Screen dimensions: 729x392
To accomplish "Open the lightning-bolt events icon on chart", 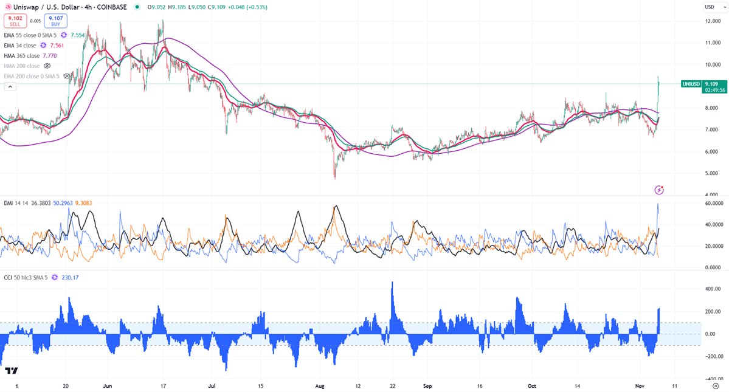I will (x=659, y=190).
